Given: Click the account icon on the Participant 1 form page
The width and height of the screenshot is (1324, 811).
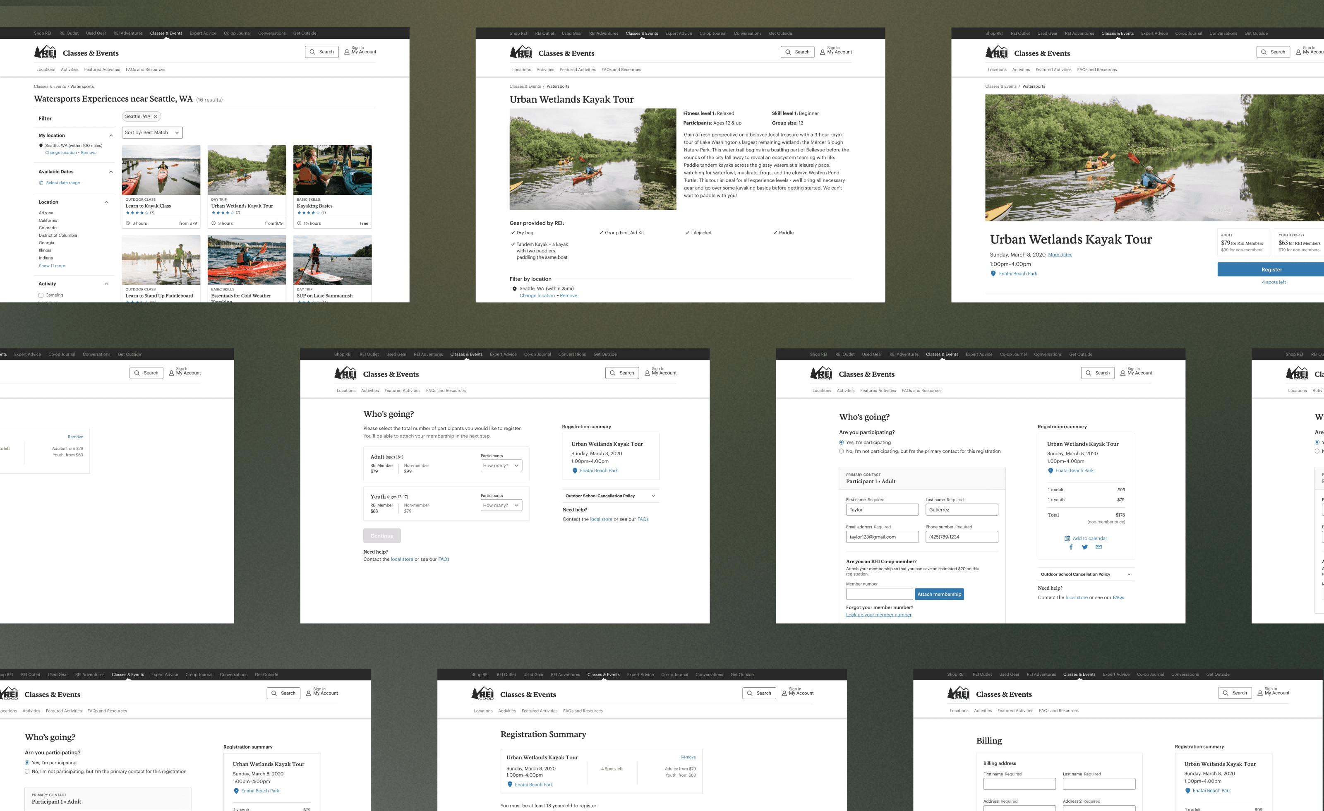Looking at the screenshot, I should tap(1123, 373).
